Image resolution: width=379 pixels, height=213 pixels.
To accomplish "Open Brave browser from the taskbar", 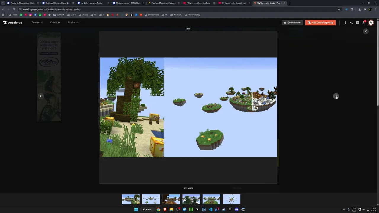I will click(x=165, y=209).
